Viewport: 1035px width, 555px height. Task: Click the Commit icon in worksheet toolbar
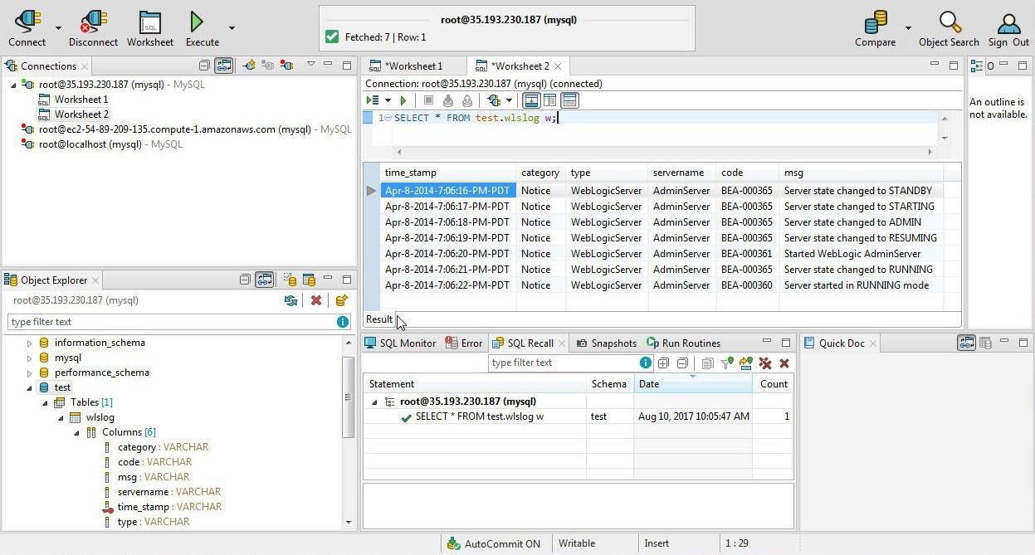point(448,100)
